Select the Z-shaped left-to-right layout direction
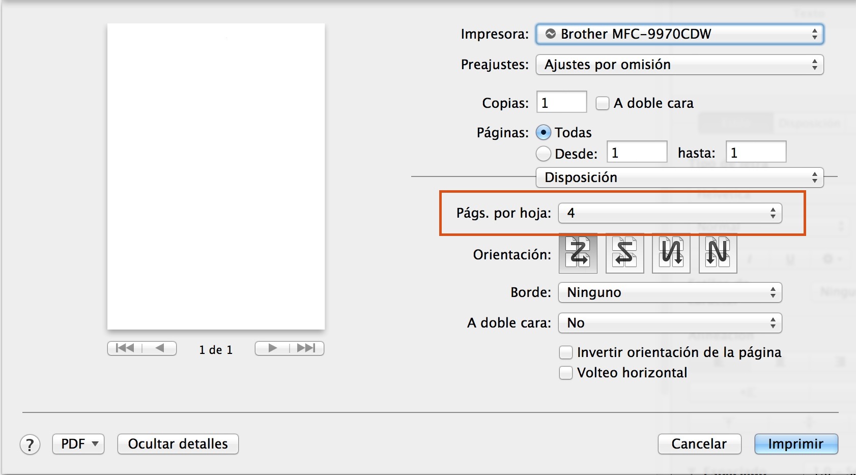This screenshot has height=475, width=856. [578, 253]
